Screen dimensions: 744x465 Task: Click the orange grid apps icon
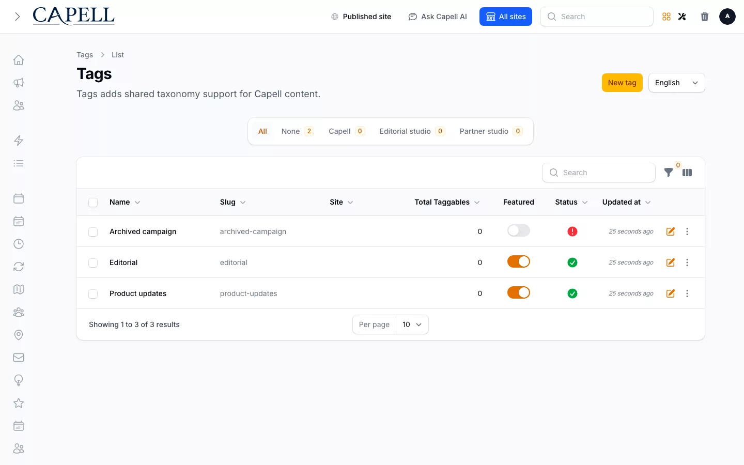click(x=667, y=17)
